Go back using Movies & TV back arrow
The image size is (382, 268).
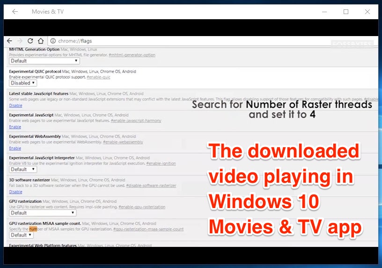tap(15, 12)
